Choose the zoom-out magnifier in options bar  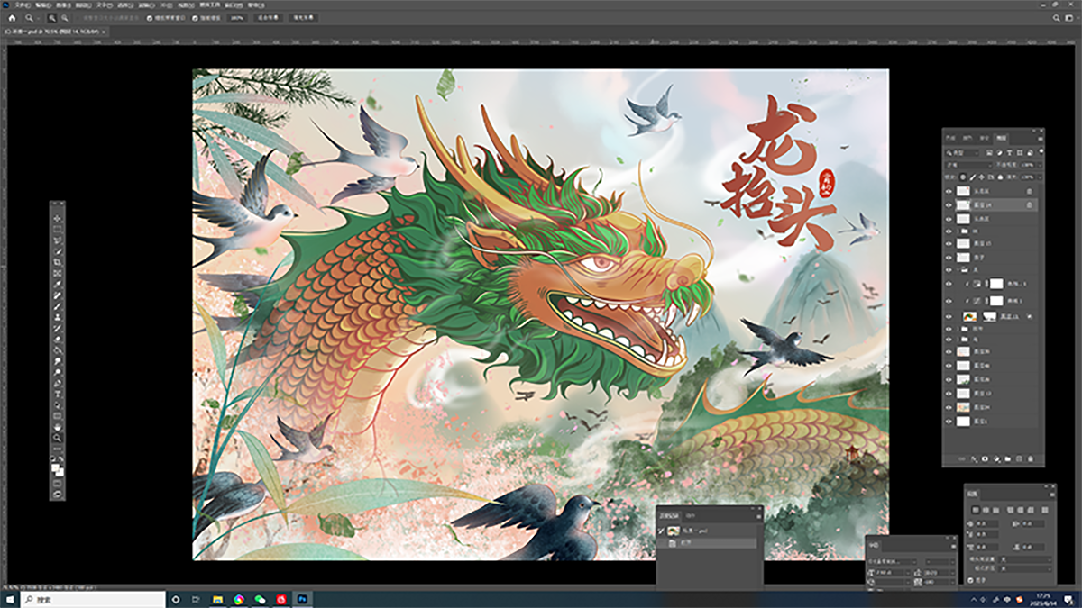[65, 18]
